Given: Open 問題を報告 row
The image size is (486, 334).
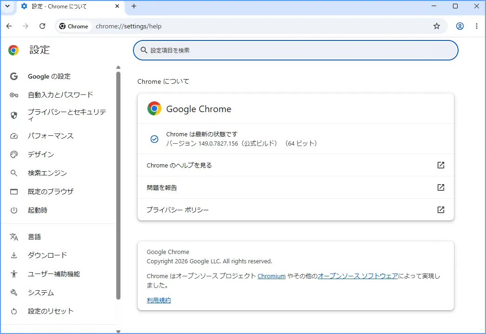Looking at the screenshot, I should [x=296, y=187].
